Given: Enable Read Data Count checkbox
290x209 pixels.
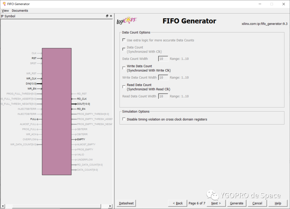Looking at the screenshot, I should [124, 87].
